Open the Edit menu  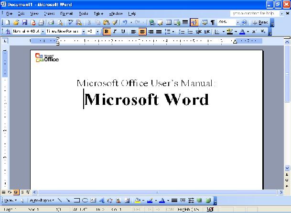tap(21, 13)
